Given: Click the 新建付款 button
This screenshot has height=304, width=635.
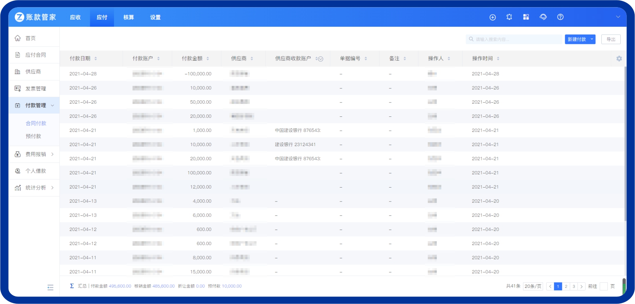Looking at the screenshot, I should point(577,39).
